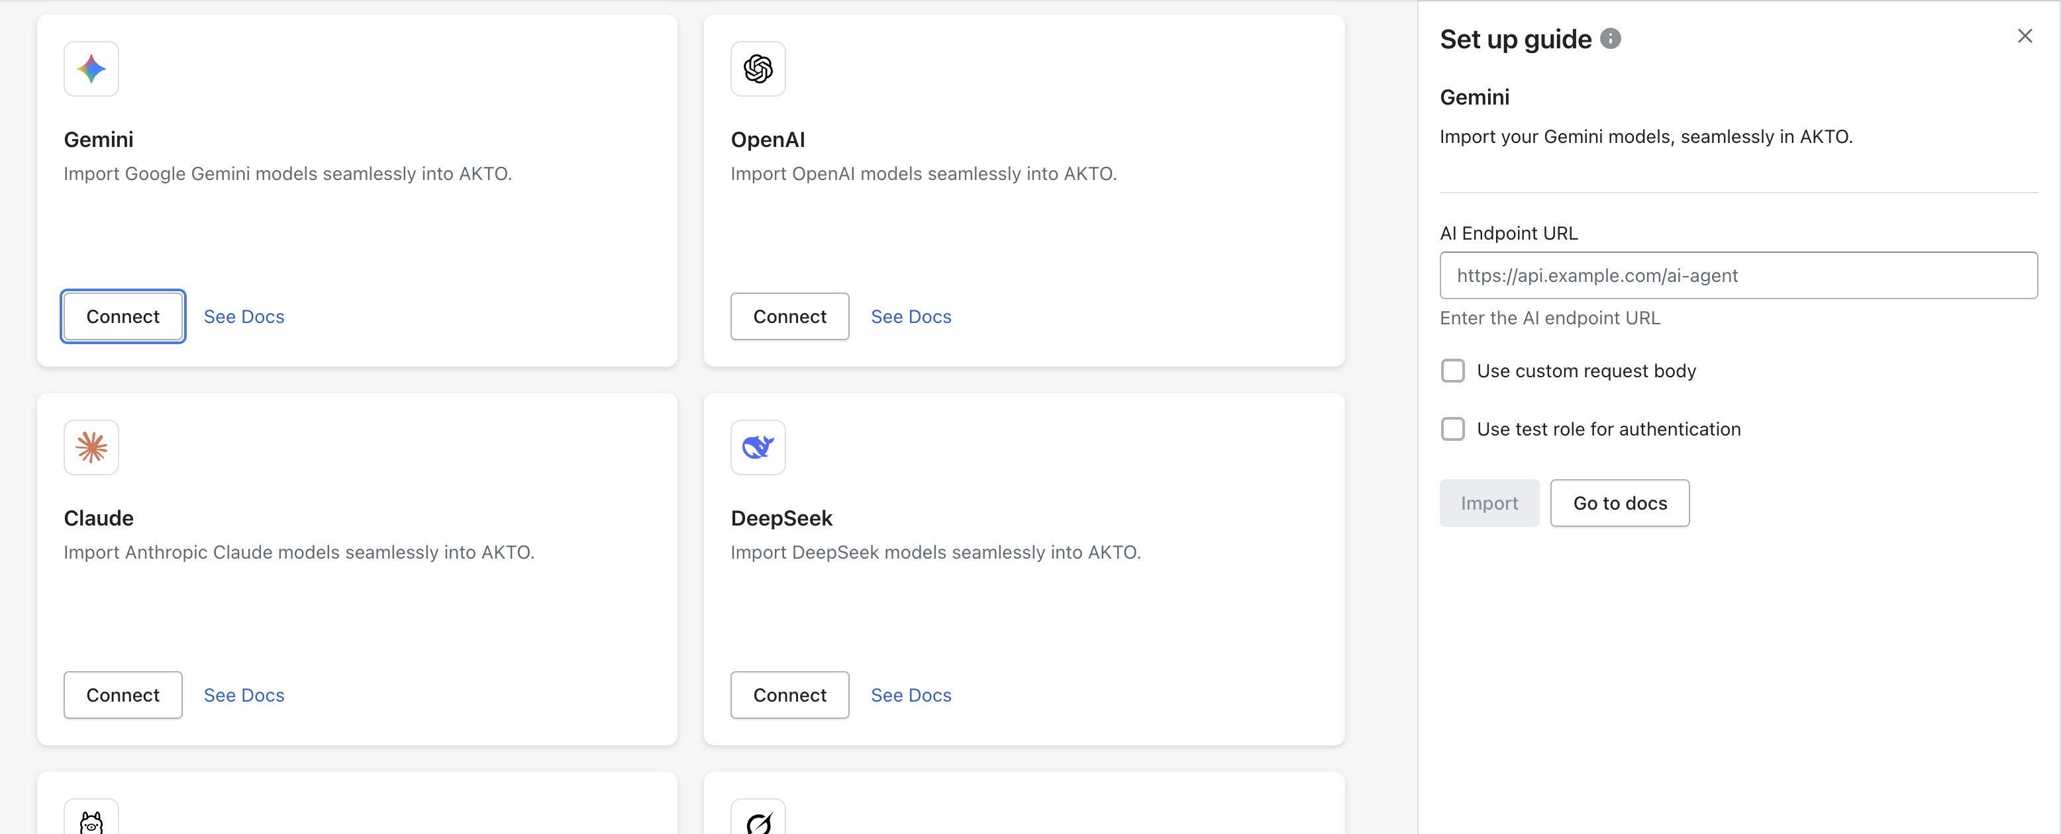This screenshot has height=834, width=2061.
Task: Click the Ollama llama icon
Action: [91, 820]
